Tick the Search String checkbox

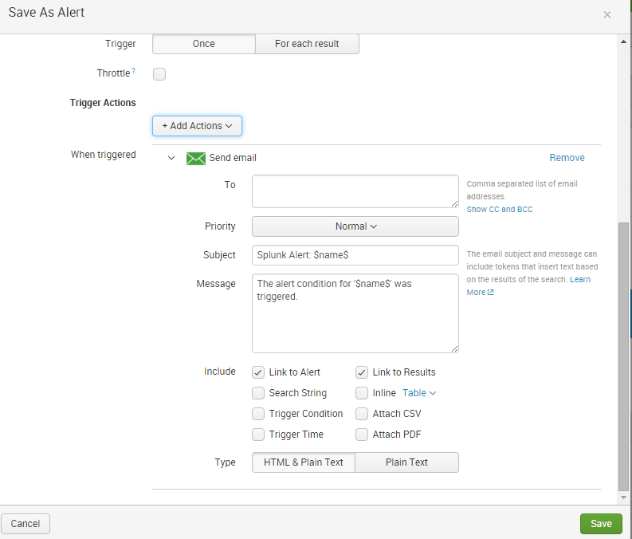tap(258, 393)
